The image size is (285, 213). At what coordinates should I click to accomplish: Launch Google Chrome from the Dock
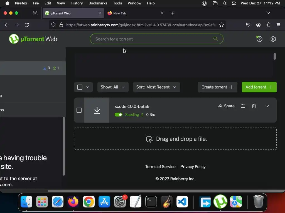[x=89, y=202]
